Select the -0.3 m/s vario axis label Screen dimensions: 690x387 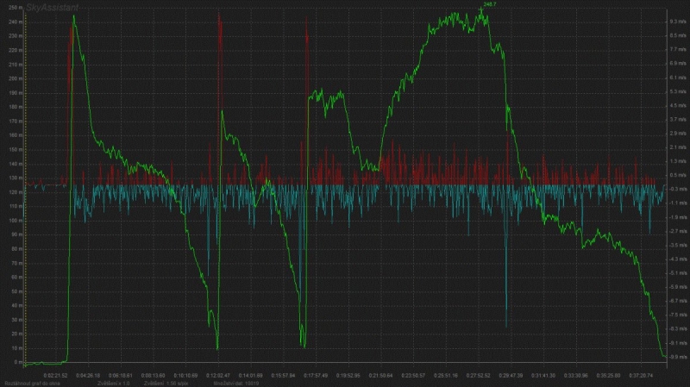(677, 189)
